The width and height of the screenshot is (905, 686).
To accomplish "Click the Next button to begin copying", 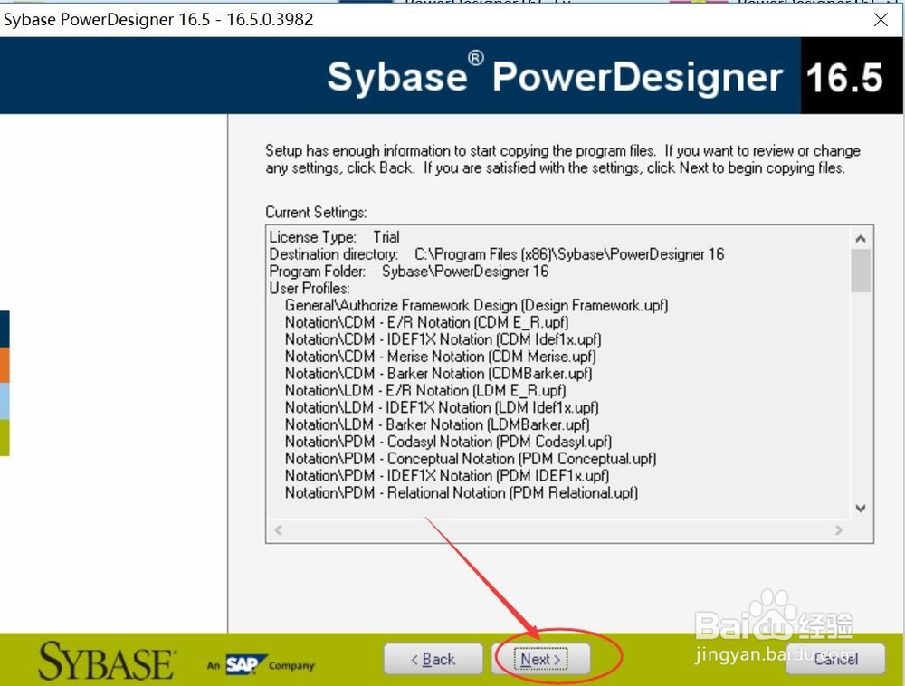I will point(541,659).
